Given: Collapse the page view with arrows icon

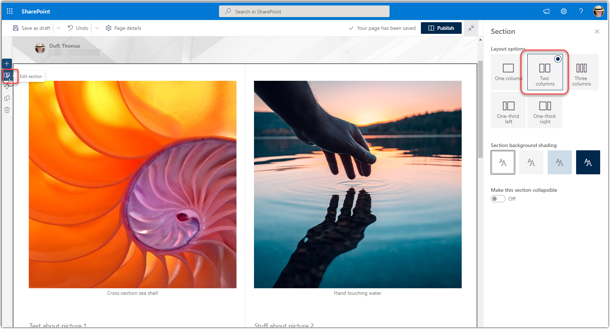Looking at the screenshot, I should point(471,28).
